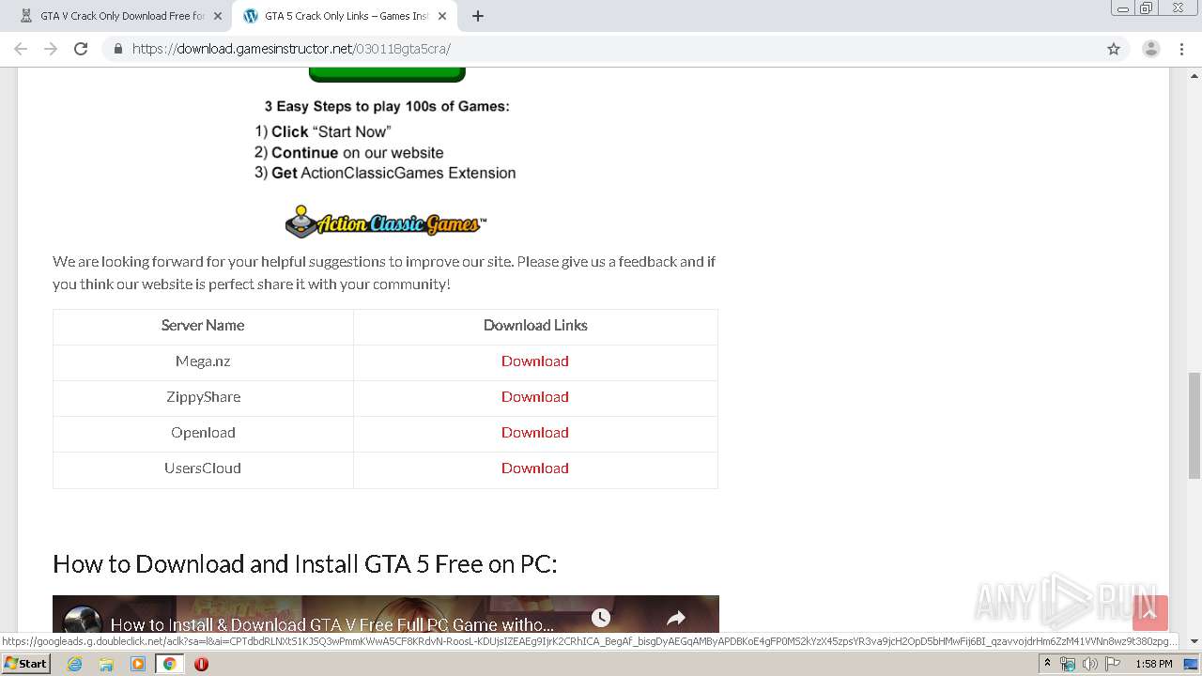
Task: Click the network tray icon
Action: [x=1068, y=664]
